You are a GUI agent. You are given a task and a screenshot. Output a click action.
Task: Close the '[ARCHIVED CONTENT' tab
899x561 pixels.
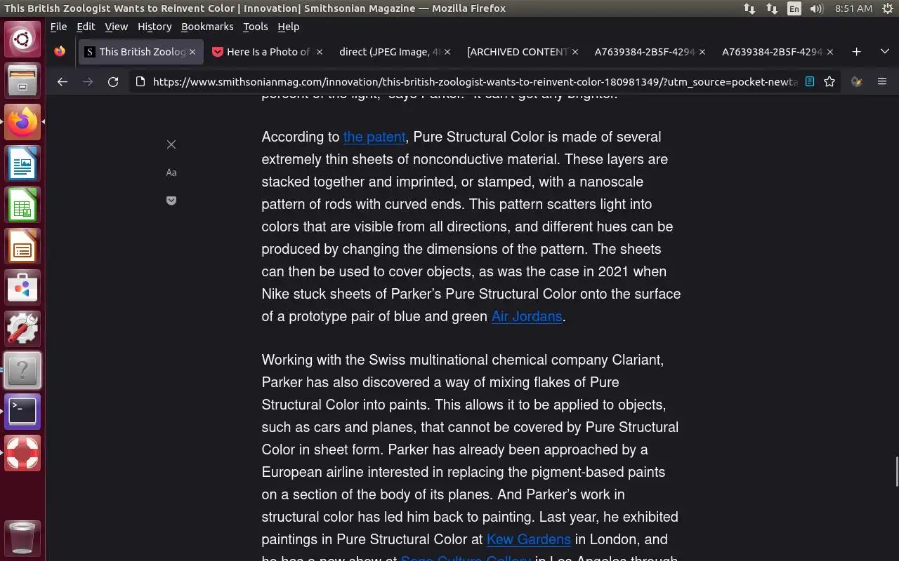[575, 52]
